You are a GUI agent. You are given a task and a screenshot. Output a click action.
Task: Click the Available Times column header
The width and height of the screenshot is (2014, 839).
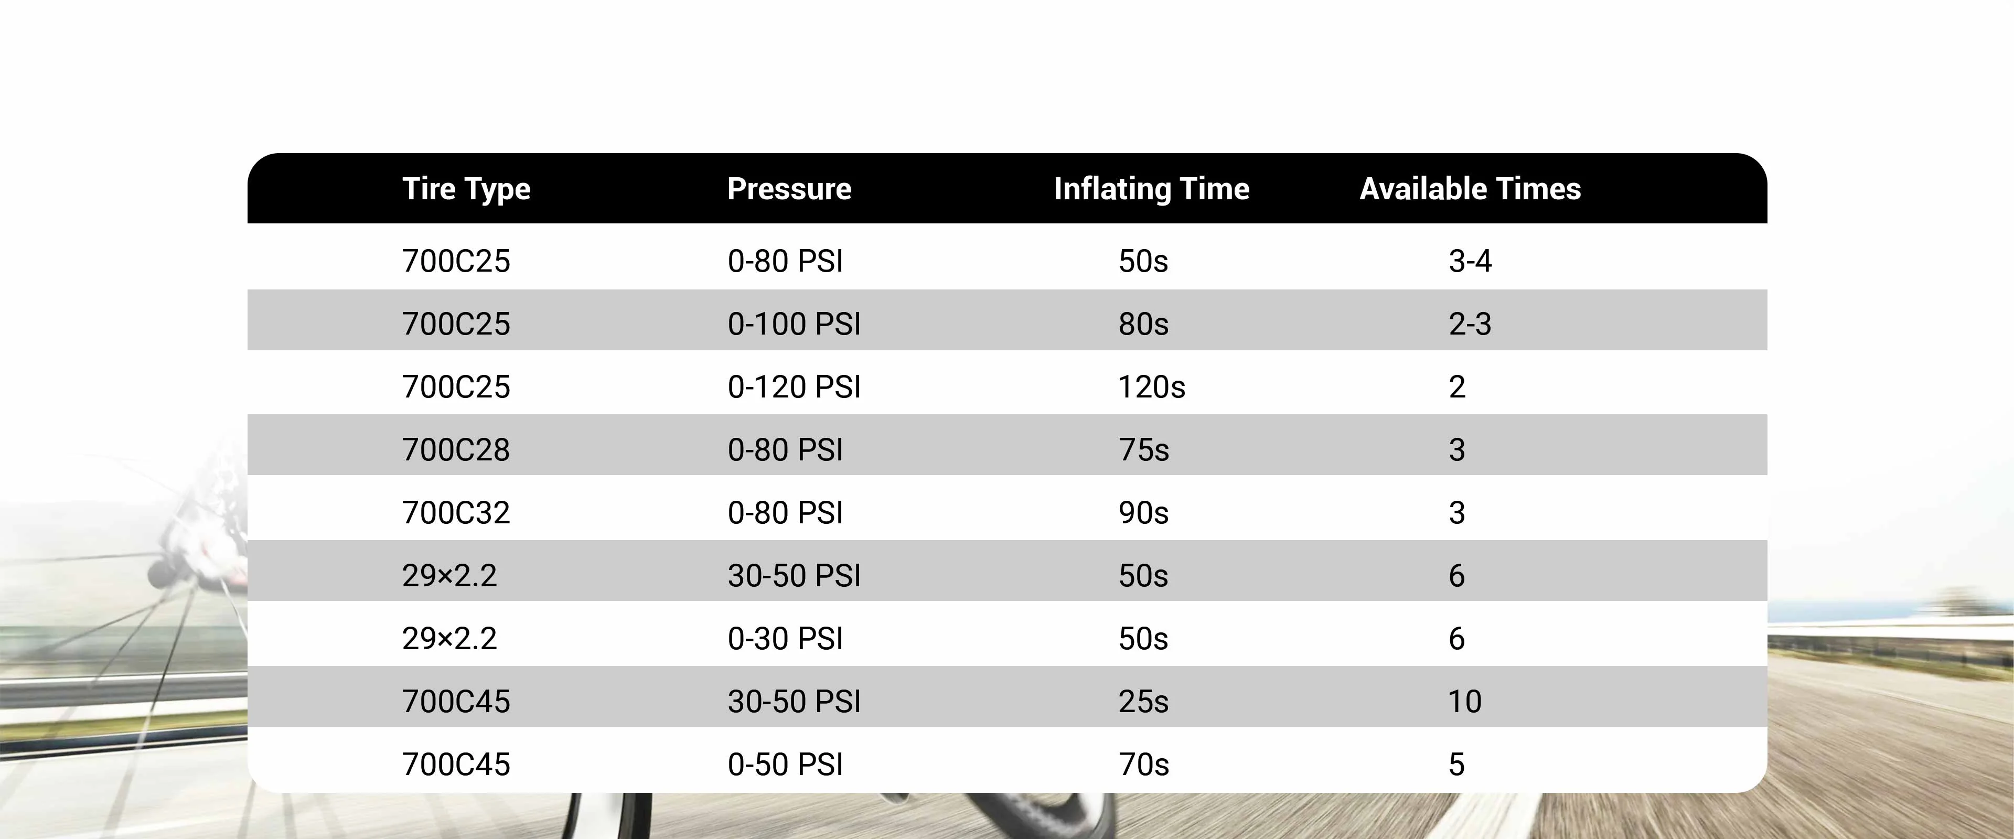(x=1470, y=189)
